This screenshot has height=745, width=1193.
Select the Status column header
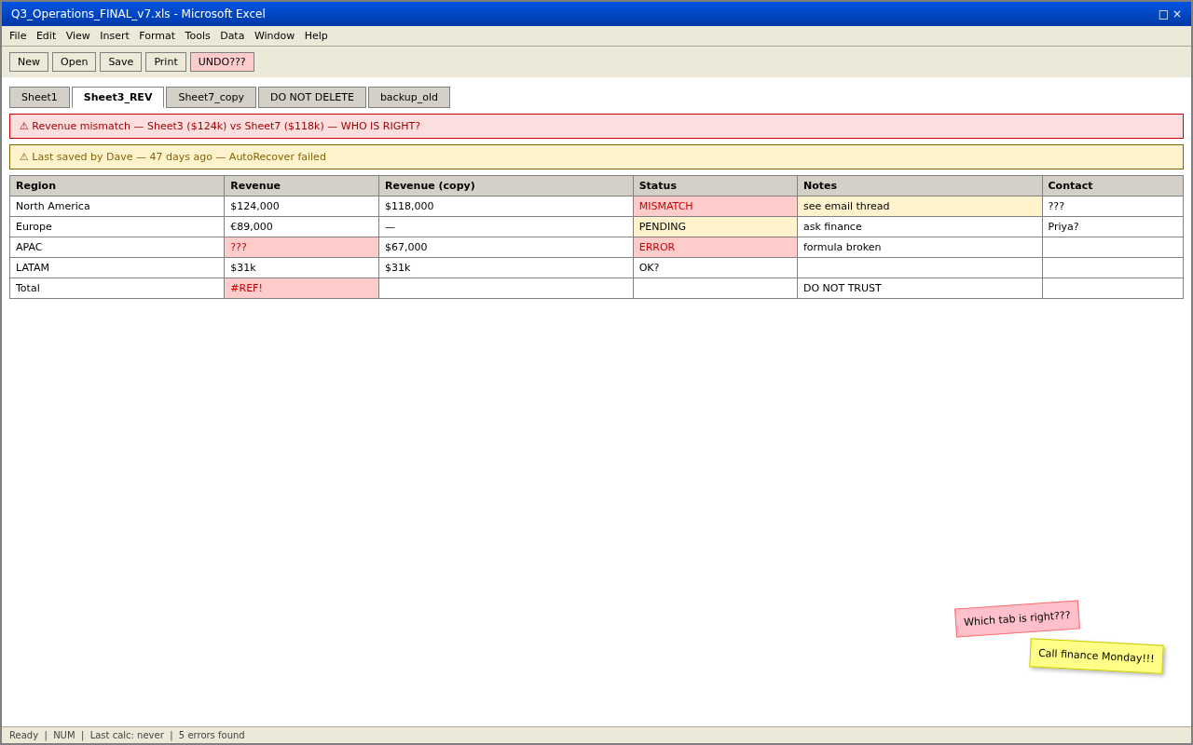[x=716, y=186]
